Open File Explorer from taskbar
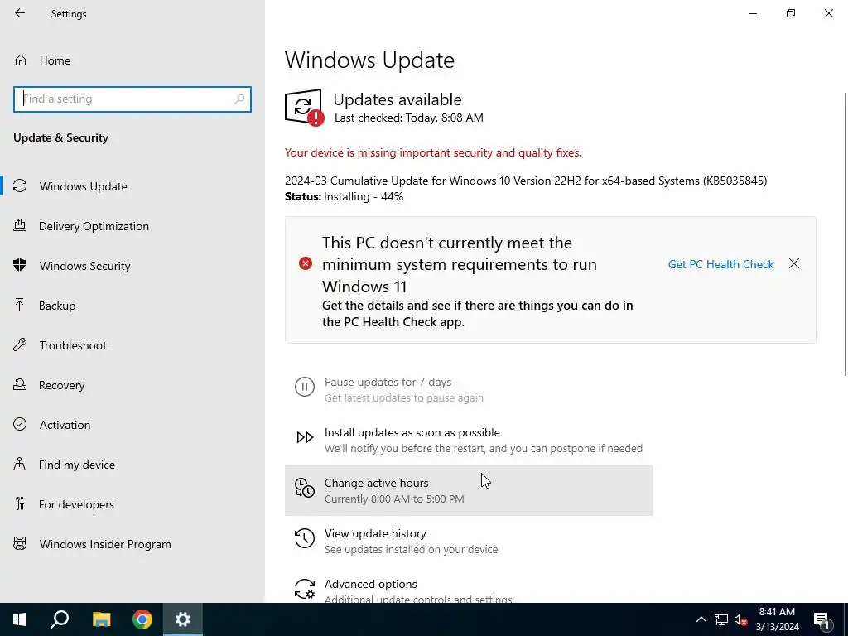848x636 pixels. 101,619
